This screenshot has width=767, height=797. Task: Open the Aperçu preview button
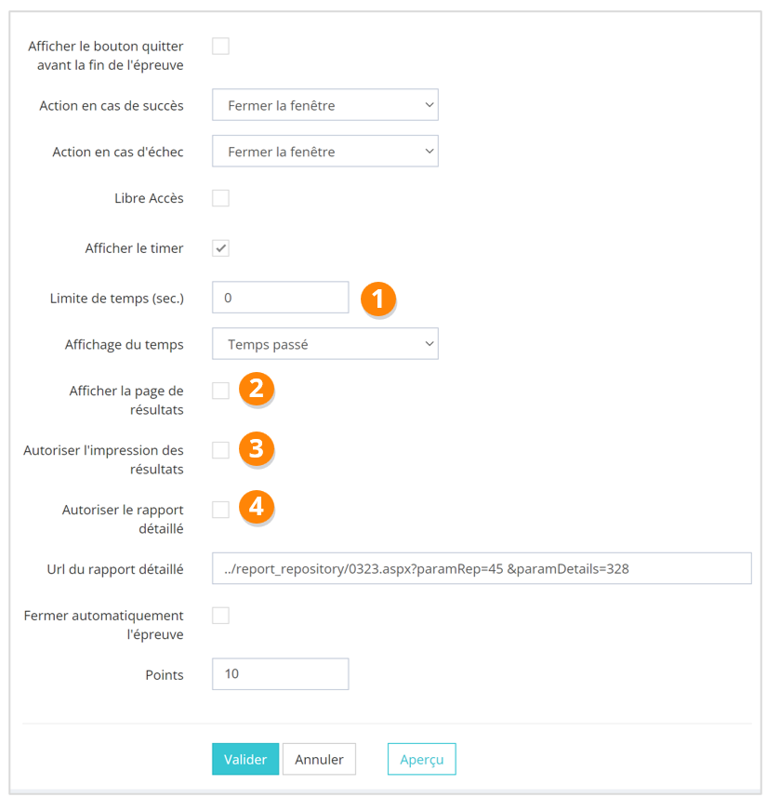pos(421,759)
